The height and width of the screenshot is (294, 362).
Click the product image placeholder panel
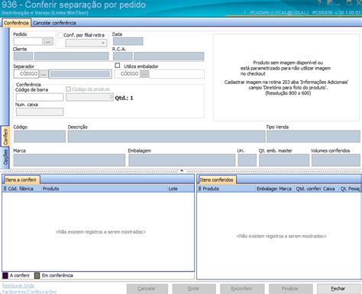tap(286, 78)
